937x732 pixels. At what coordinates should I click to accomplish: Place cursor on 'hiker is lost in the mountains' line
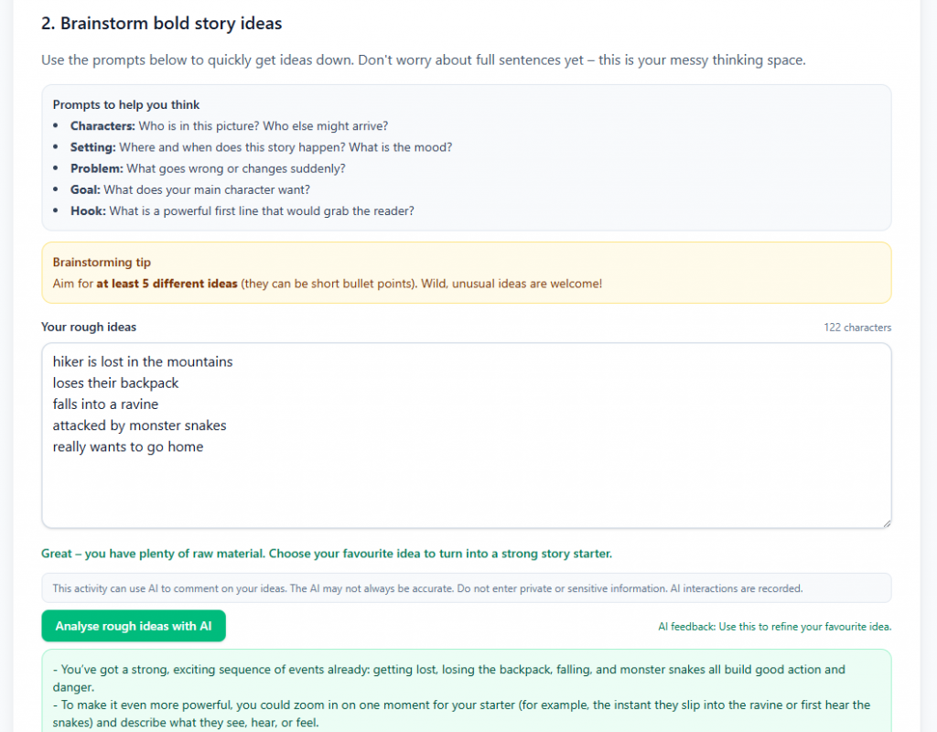[143, 361]
